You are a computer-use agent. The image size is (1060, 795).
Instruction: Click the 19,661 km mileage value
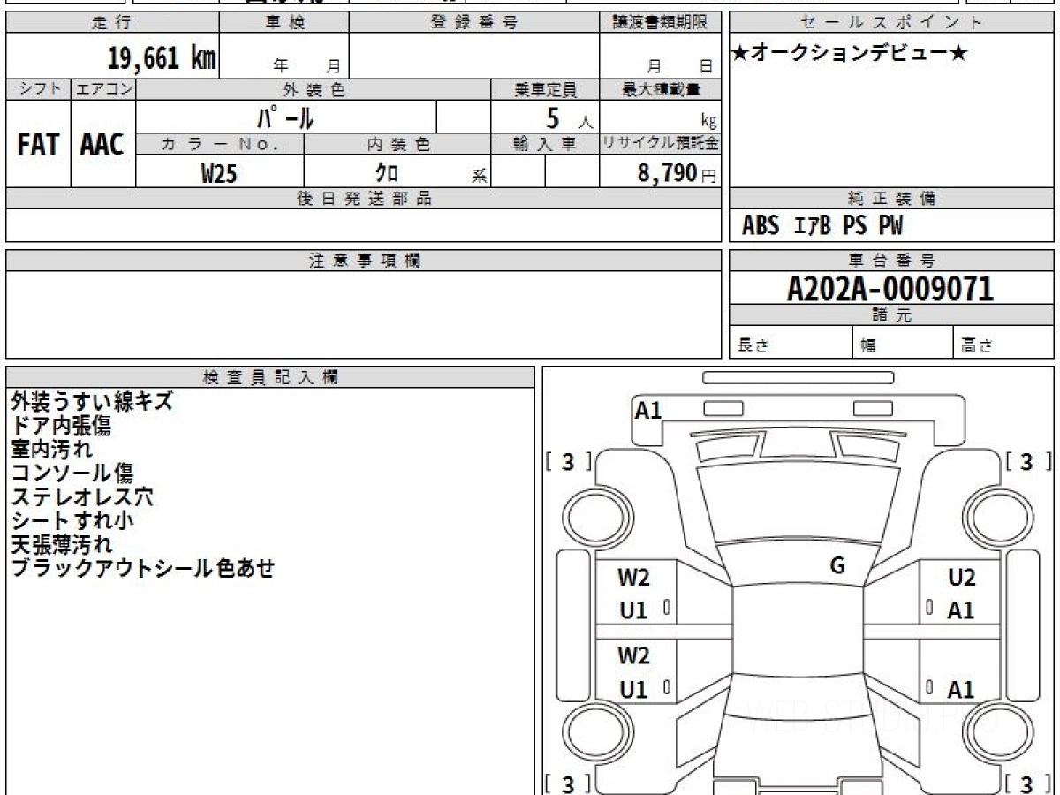[162, 58]
